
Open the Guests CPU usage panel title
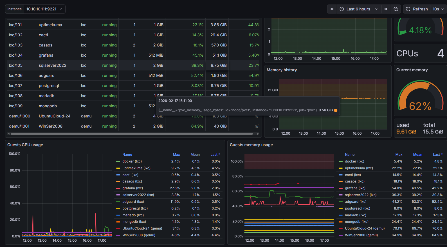click(x=25, y=145)
